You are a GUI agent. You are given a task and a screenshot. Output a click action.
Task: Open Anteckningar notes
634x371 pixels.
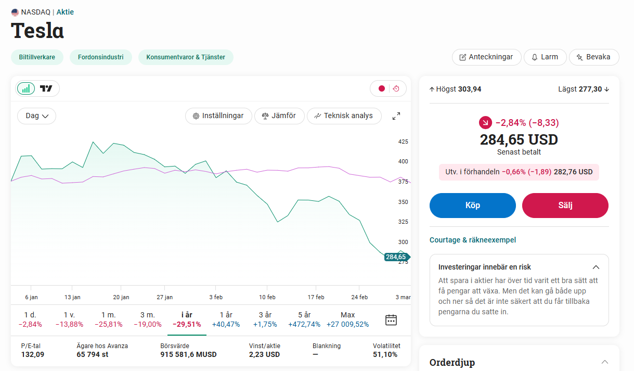[x=486, y=57]
